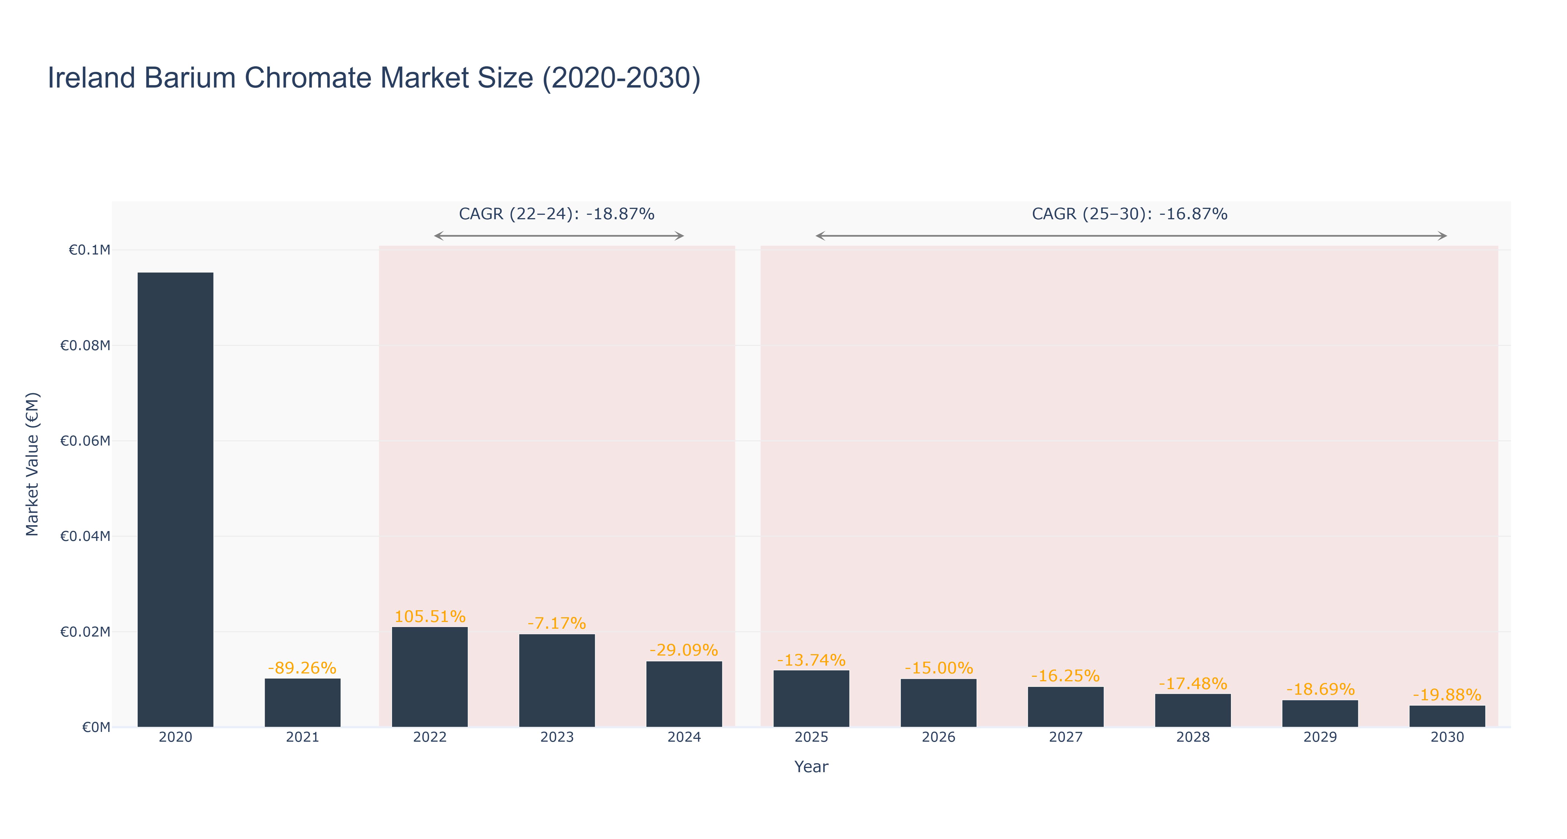The width and height of the screenshot is (1567, 839).
Task: Click the '€0.04M' y-axis tick label
Action: coord(85,536)
